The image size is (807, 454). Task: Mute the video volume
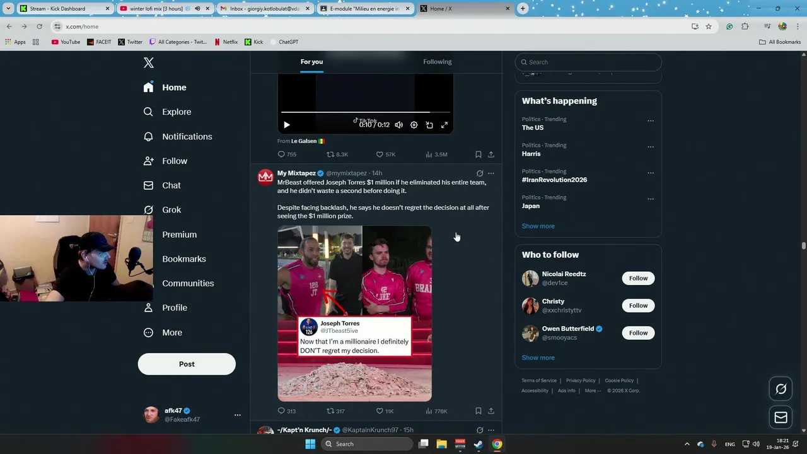(398, 125)
